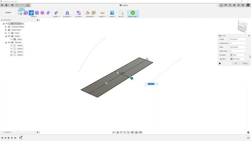Play the timeline
Screen dimensions: 251x141
pyautogui.click(x=9, y=138)
